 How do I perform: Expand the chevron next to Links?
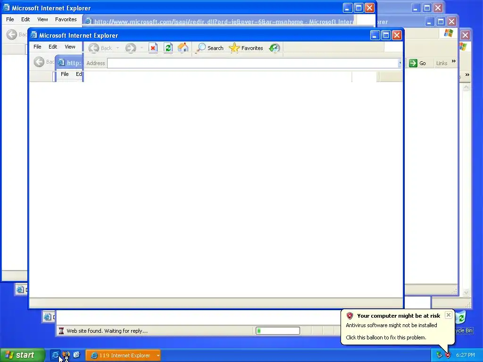coord(453,61)
